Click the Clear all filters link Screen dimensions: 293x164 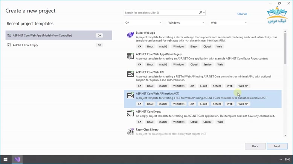(242, 14)
